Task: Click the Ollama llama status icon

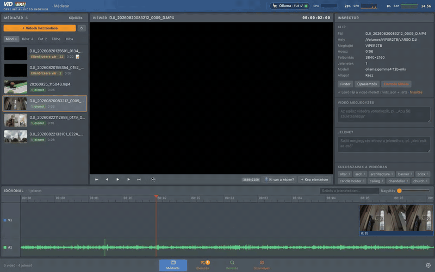Action: coord(275,6)
